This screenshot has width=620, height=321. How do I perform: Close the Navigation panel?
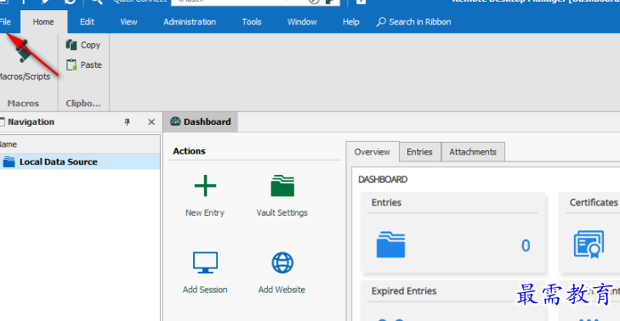pyautogui.click(x=151, y=122)
